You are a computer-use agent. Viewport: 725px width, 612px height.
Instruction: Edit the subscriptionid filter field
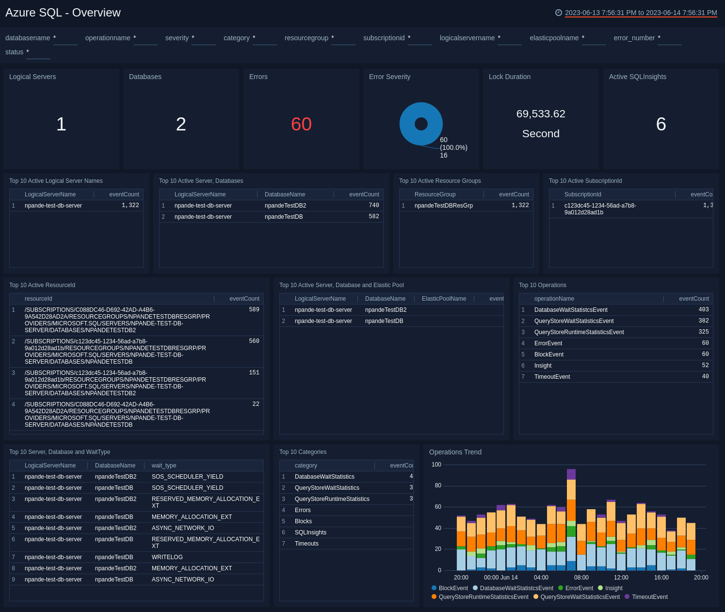[420, 38]
